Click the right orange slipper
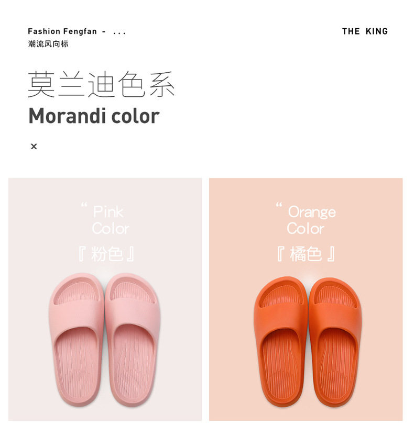 [x=334, y=345]
